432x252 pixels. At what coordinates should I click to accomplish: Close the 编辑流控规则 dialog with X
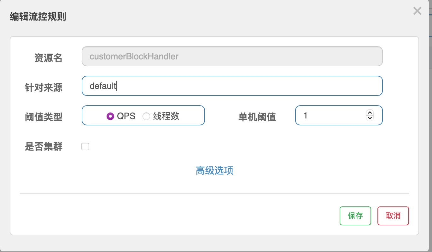click(417, 11)
